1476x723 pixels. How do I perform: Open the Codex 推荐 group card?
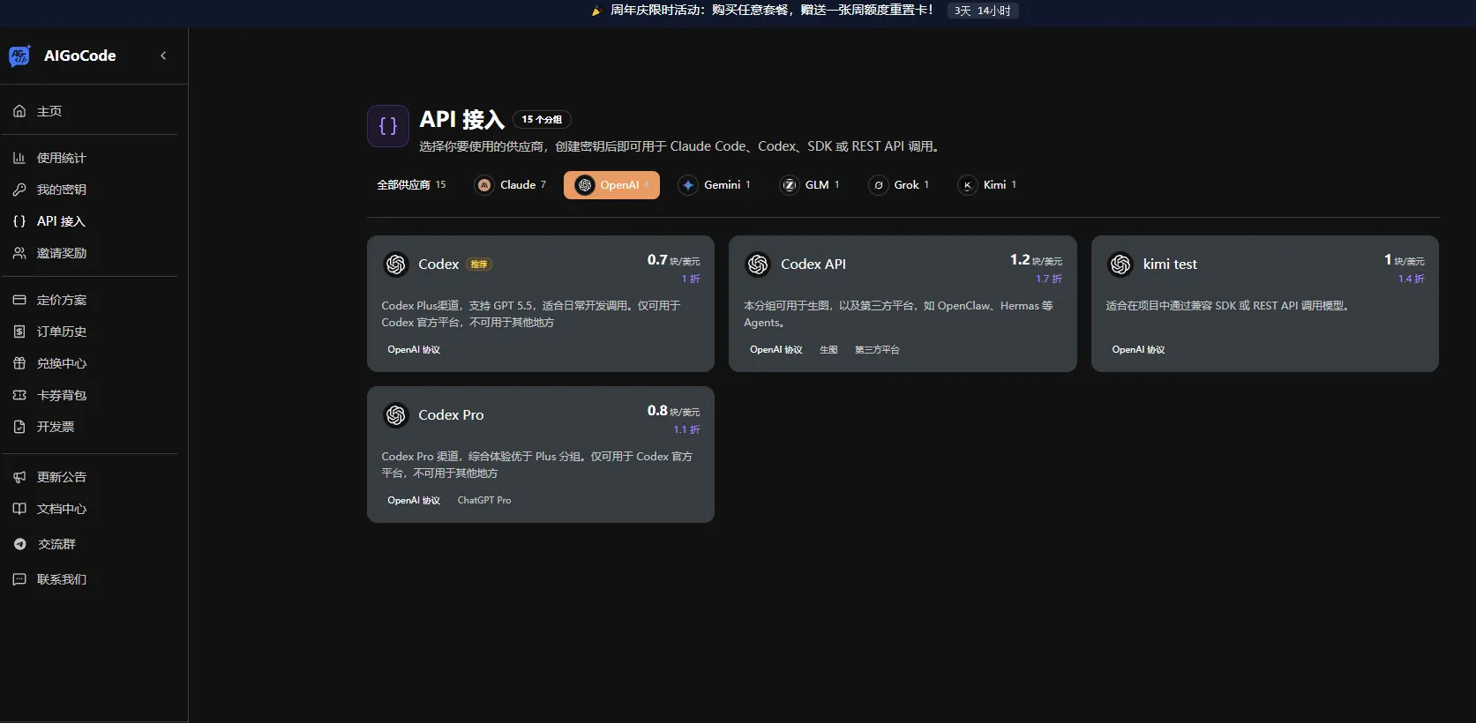(x=541, y=303)
